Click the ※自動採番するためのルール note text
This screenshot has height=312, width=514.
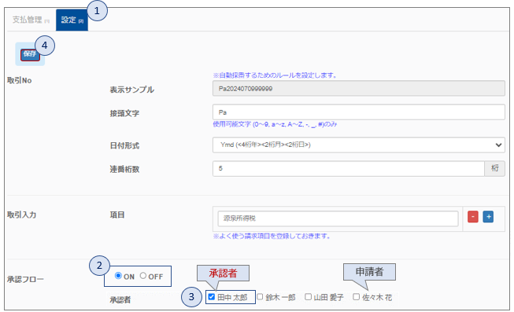[275, 75]
